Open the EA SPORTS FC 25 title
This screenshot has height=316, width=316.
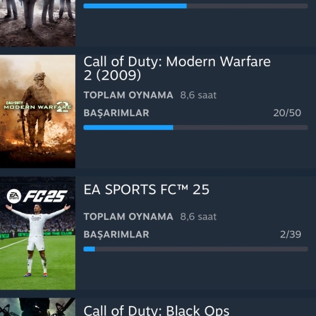click(147, 190)
